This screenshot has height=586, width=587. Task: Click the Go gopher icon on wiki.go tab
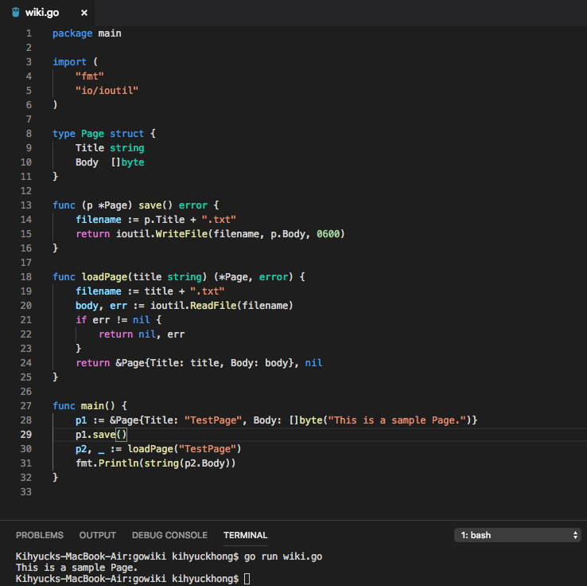(x=15, y=13)
